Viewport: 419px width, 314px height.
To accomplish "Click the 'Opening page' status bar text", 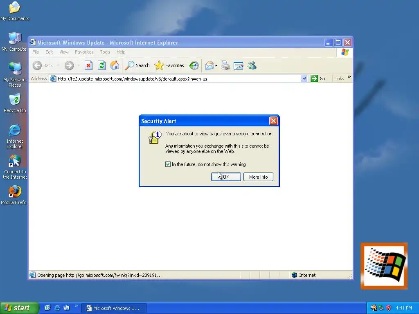I will [x=99, y=275].
